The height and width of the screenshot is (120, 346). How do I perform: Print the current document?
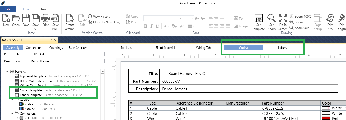[46, 20]
